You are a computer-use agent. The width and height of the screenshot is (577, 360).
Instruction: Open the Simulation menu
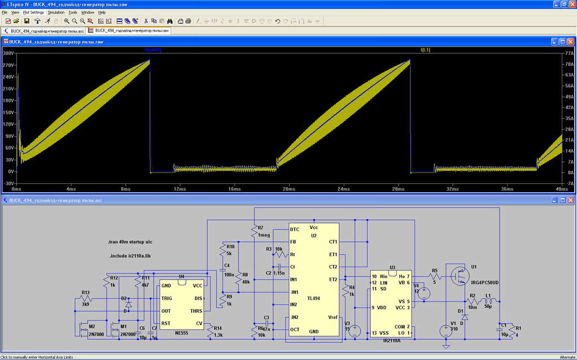56,12
